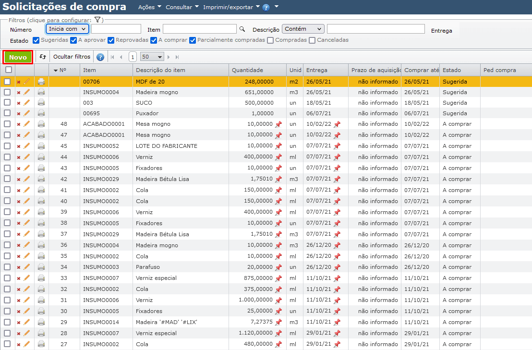Enable the Compradas state checkbox
The image size is (532, 350).
pos(270,40)
